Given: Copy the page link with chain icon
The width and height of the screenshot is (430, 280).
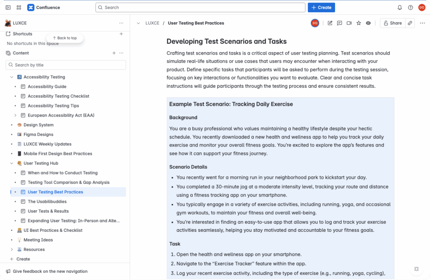Looking at the screenshot, I should 410,23.
